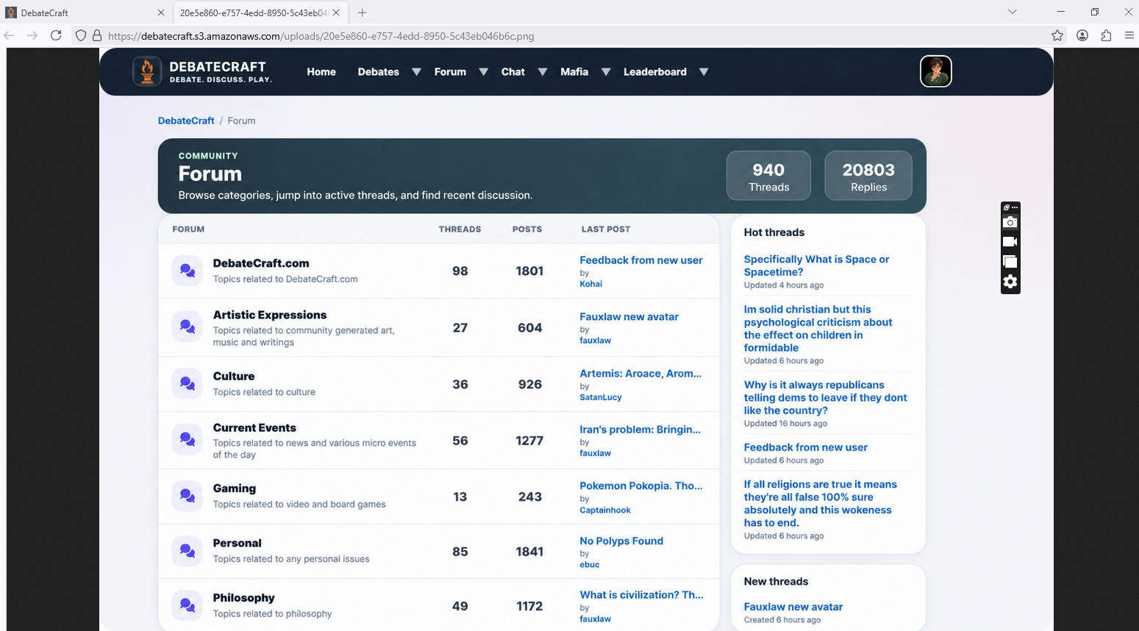
Task: Reload the page with the refresh icon
Action: tap(56, 35)
